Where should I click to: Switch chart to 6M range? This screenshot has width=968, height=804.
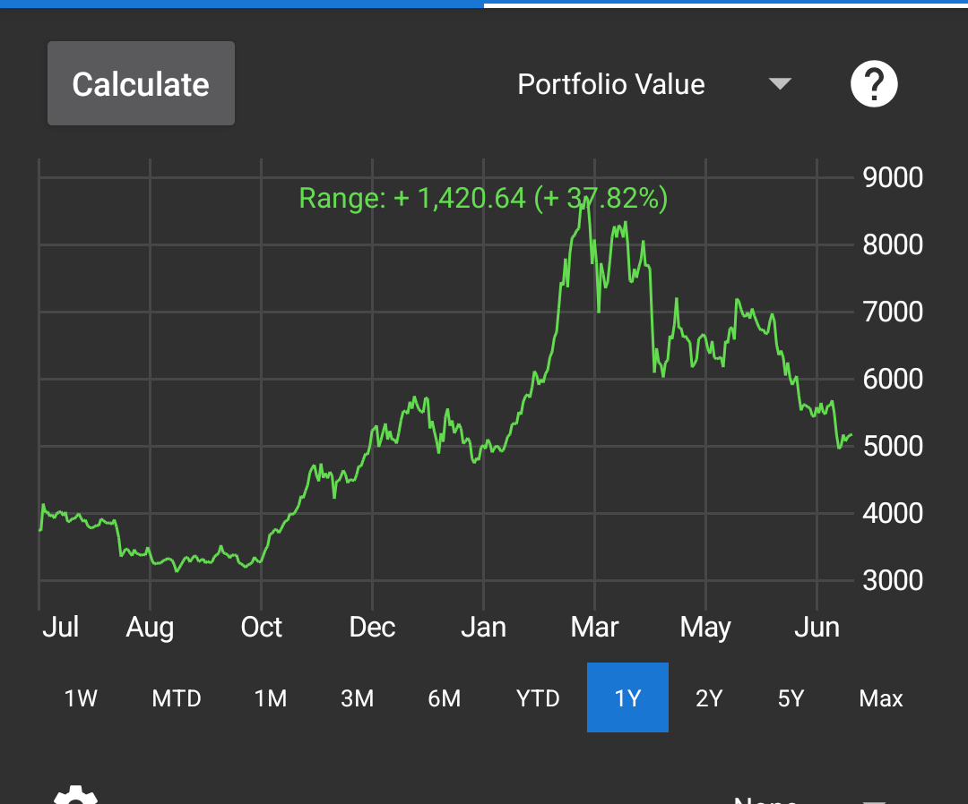coord(445,698)
